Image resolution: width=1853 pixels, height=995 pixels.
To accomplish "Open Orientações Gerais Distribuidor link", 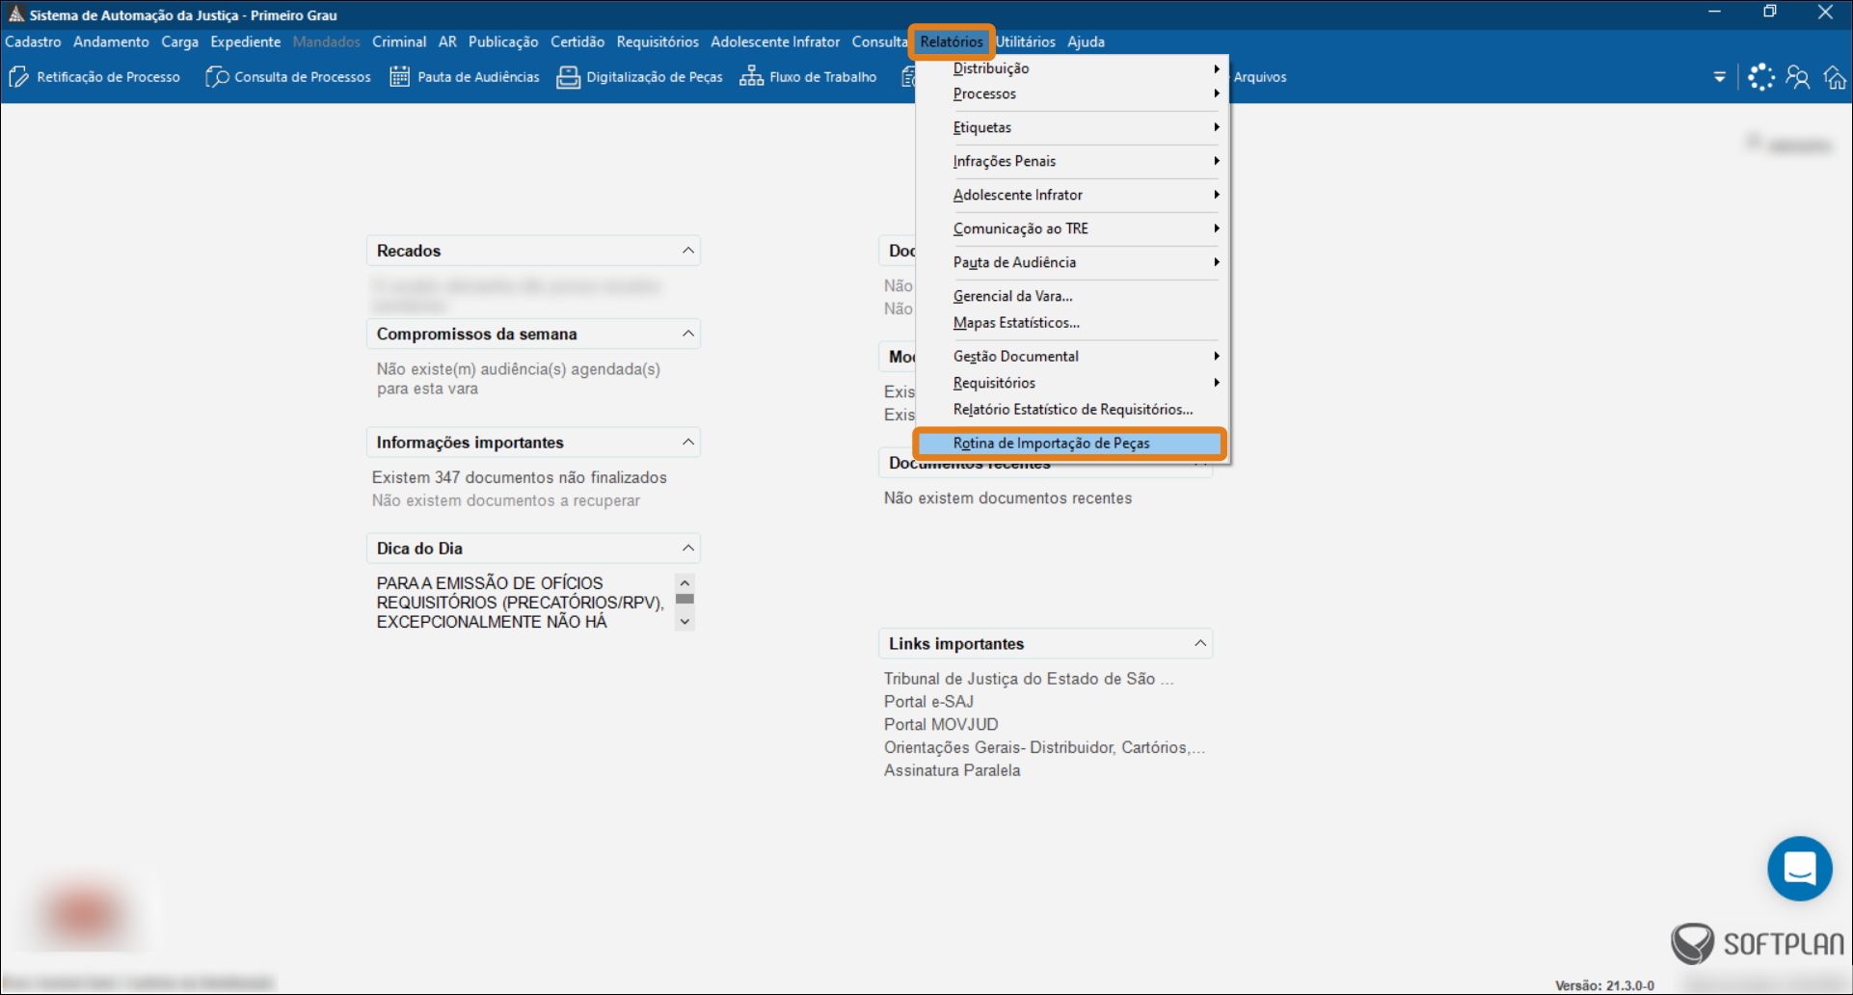I will click(1044, 747).
